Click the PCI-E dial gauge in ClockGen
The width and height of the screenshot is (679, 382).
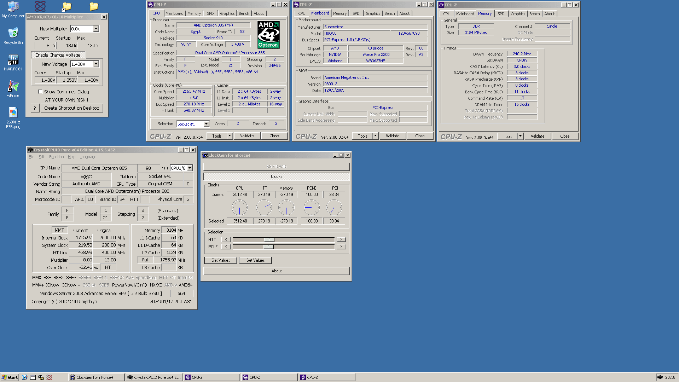(312, 208)
